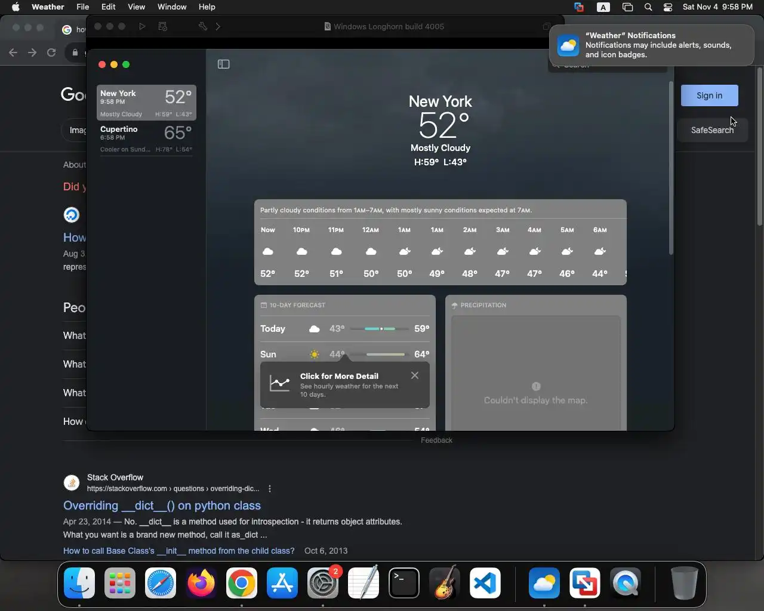The image size is (764, 611).
Task: Click Today's temperature range bar
Action: (x=381, y=329)
